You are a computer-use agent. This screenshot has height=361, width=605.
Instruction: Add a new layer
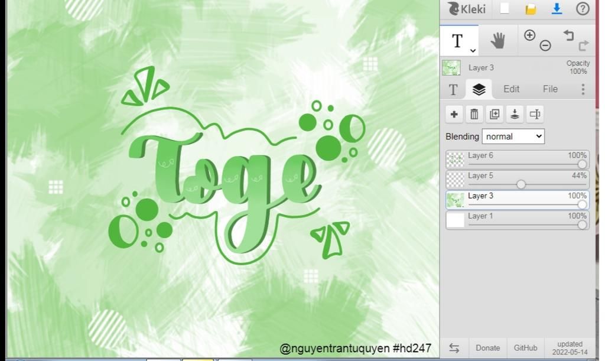(x=454, y=114)
